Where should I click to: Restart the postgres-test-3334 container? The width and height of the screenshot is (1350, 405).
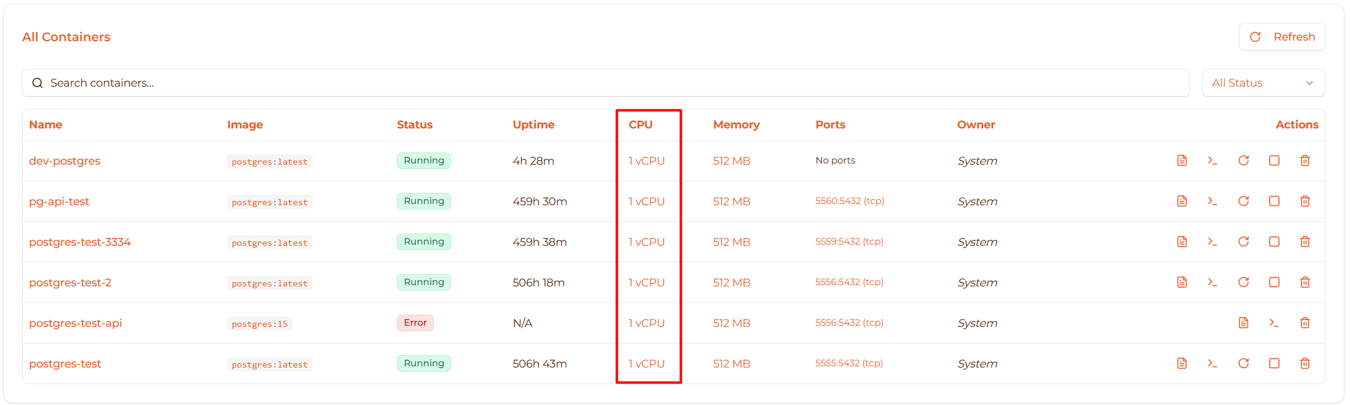tap(1243, 242)
